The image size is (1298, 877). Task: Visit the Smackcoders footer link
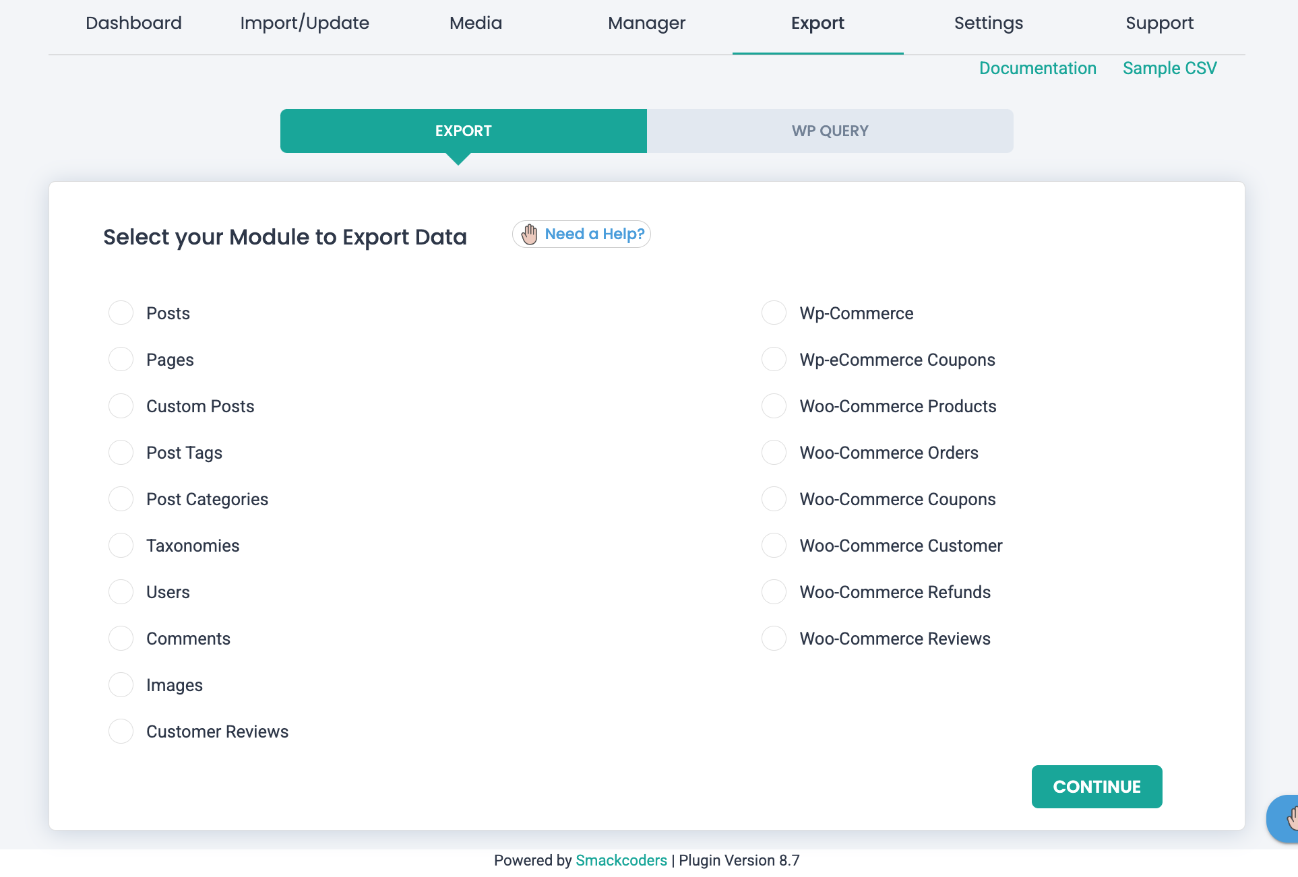[x=621, y=860]
